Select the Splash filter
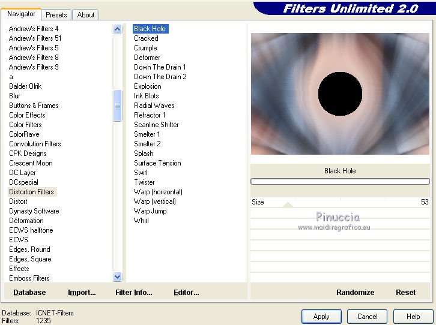 point(144,154)
